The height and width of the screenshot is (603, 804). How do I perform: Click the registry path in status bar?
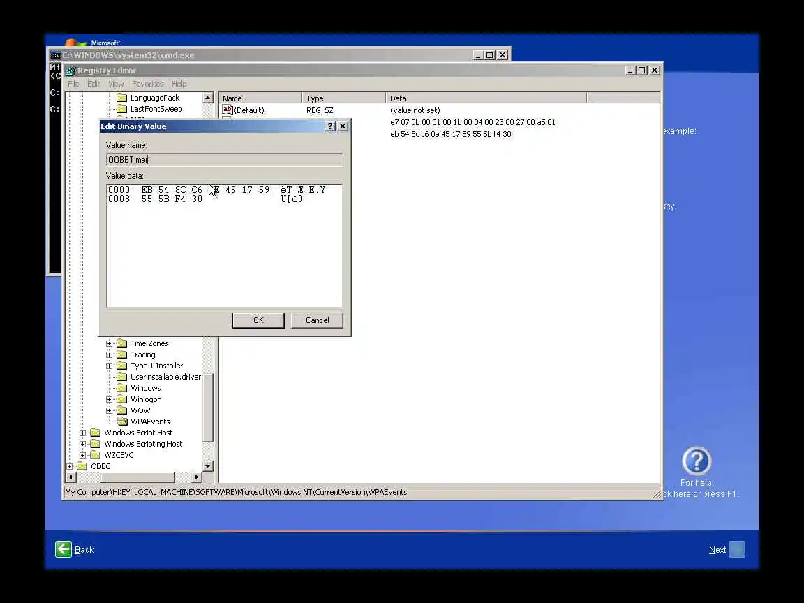236,492
